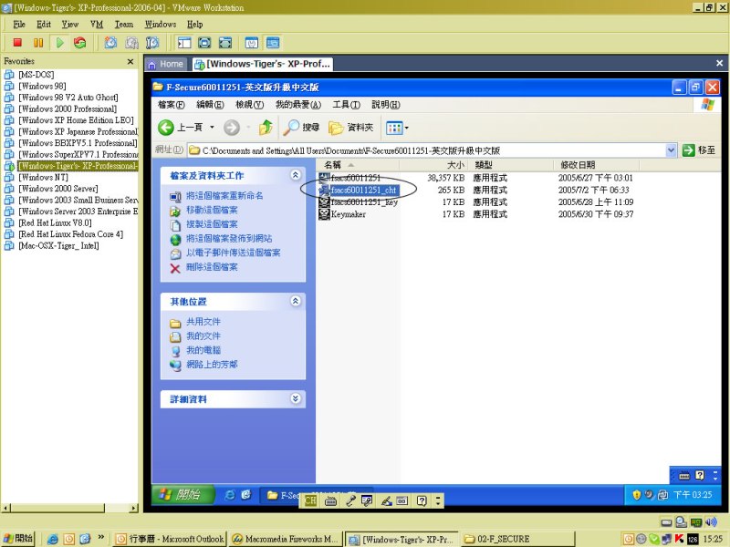
Task: Open the Views dropdown button in Explorer toolbar
Action: pos(397,128)
